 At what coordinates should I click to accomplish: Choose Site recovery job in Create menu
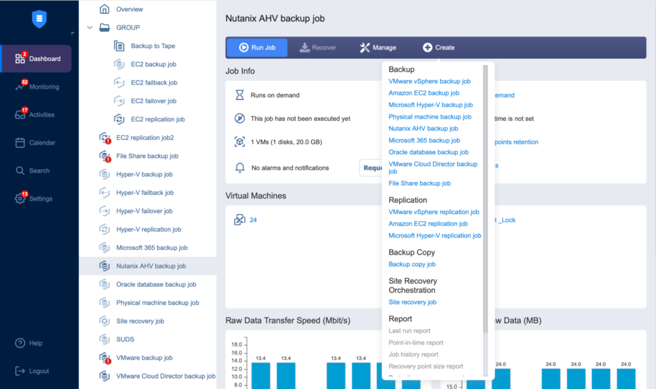click(412, 302)
